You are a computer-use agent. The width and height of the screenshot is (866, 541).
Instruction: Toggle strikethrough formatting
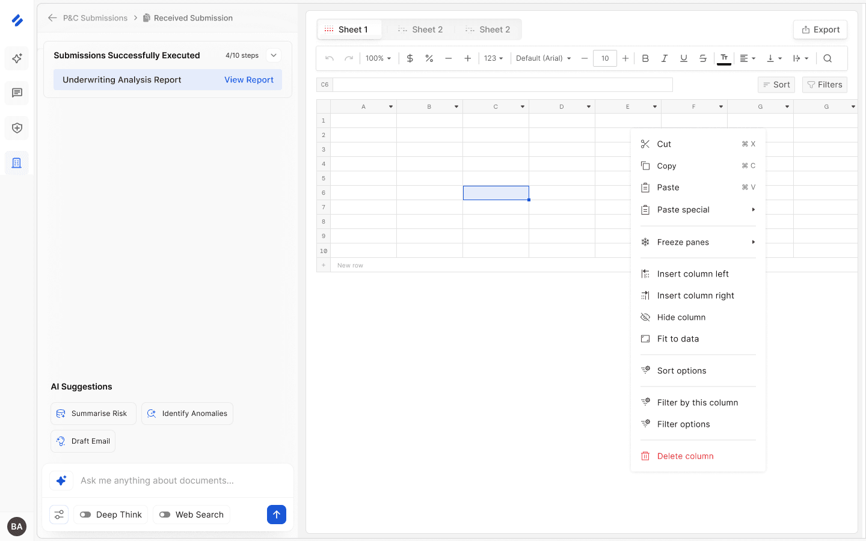tap(703, 58)
